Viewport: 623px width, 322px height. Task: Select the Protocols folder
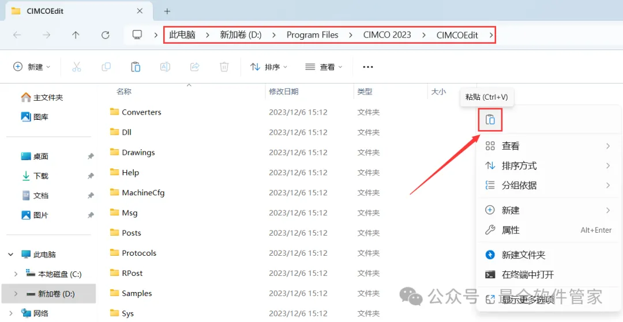133,253
